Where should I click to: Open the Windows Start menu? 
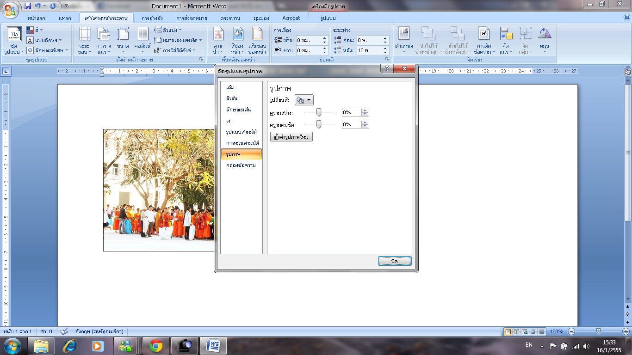tap(11, 346)
